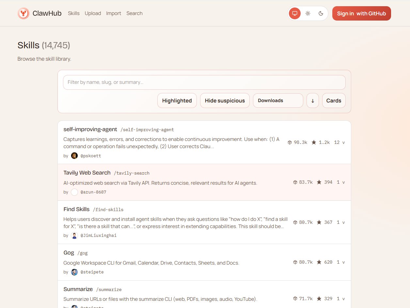410x308 pixels.
Task: Click the downloads box icon for Tavily Web Search
Action: tap(295, 182)
